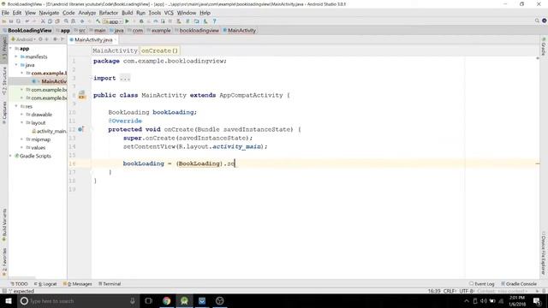Click UTF-8 encoding in the status bar
Viewport: 548px width, 308px height.
point(466,291)
